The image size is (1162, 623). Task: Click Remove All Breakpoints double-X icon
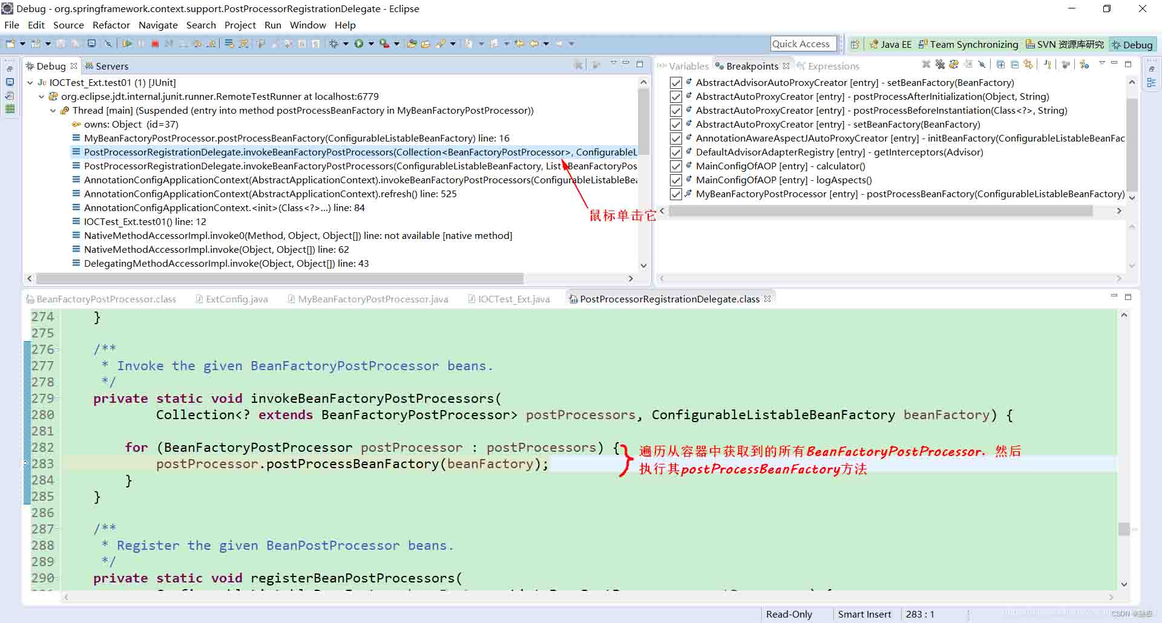point(940,64)
